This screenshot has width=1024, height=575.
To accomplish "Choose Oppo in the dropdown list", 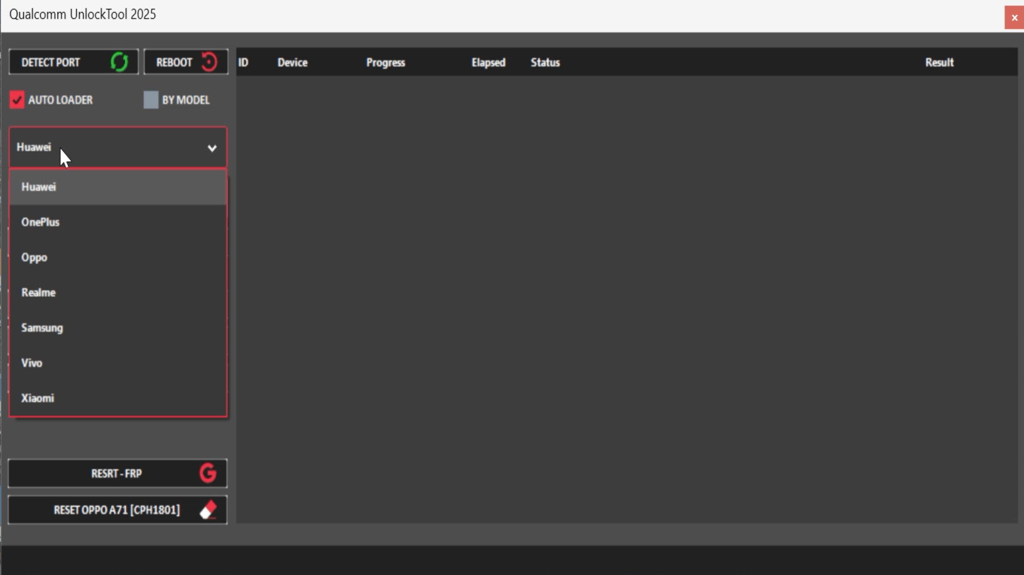I will point(118,257).
